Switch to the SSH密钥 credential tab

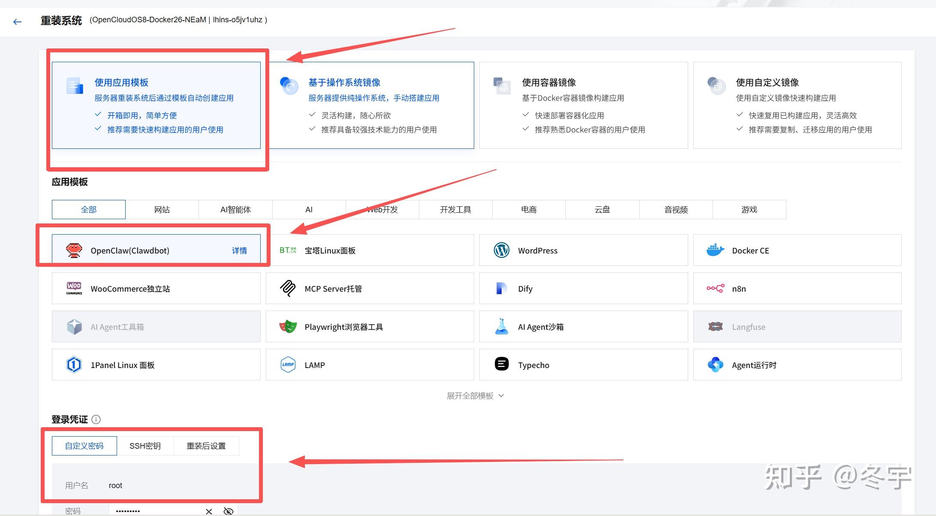(x=145, y=446)
